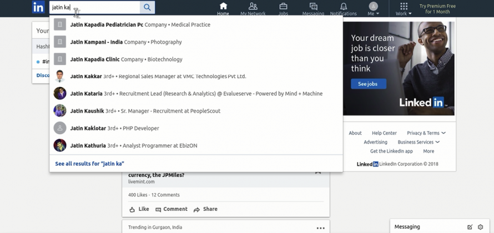Open the Messaging tab in top bar
This screenshot has width=494, height=233.
(x=313, y=8)
